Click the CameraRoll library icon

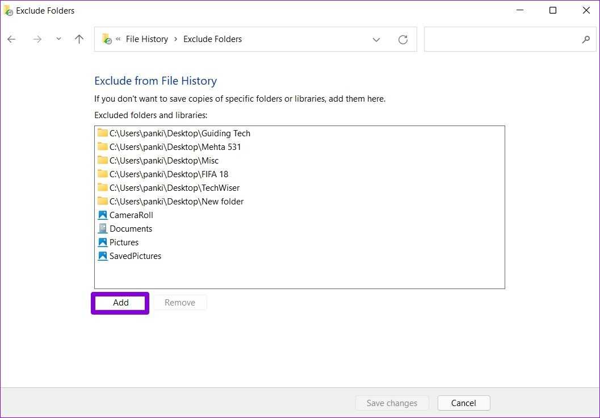pos(102,215)
